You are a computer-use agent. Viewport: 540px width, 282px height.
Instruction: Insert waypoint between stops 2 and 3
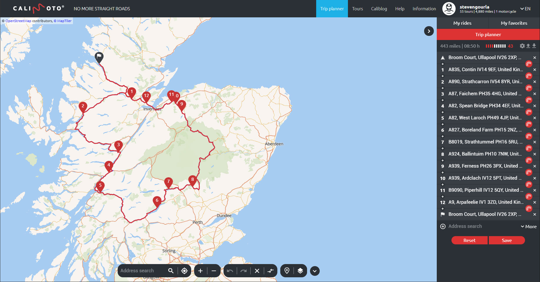pos(443,88)
